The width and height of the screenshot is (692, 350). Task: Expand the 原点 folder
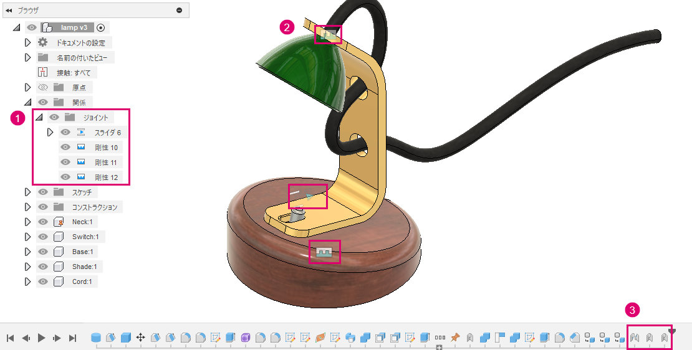tap(27, 87)
